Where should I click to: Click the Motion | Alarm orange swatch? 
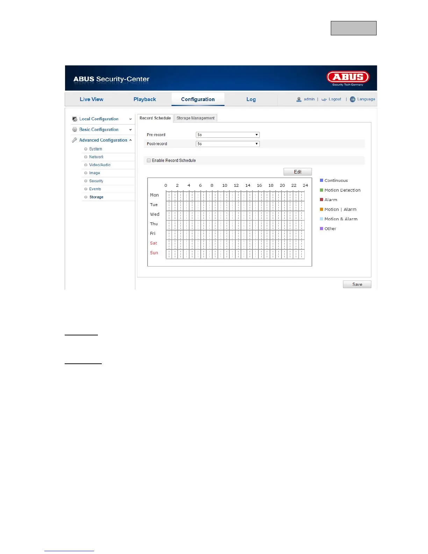click(x=321, y=209)
